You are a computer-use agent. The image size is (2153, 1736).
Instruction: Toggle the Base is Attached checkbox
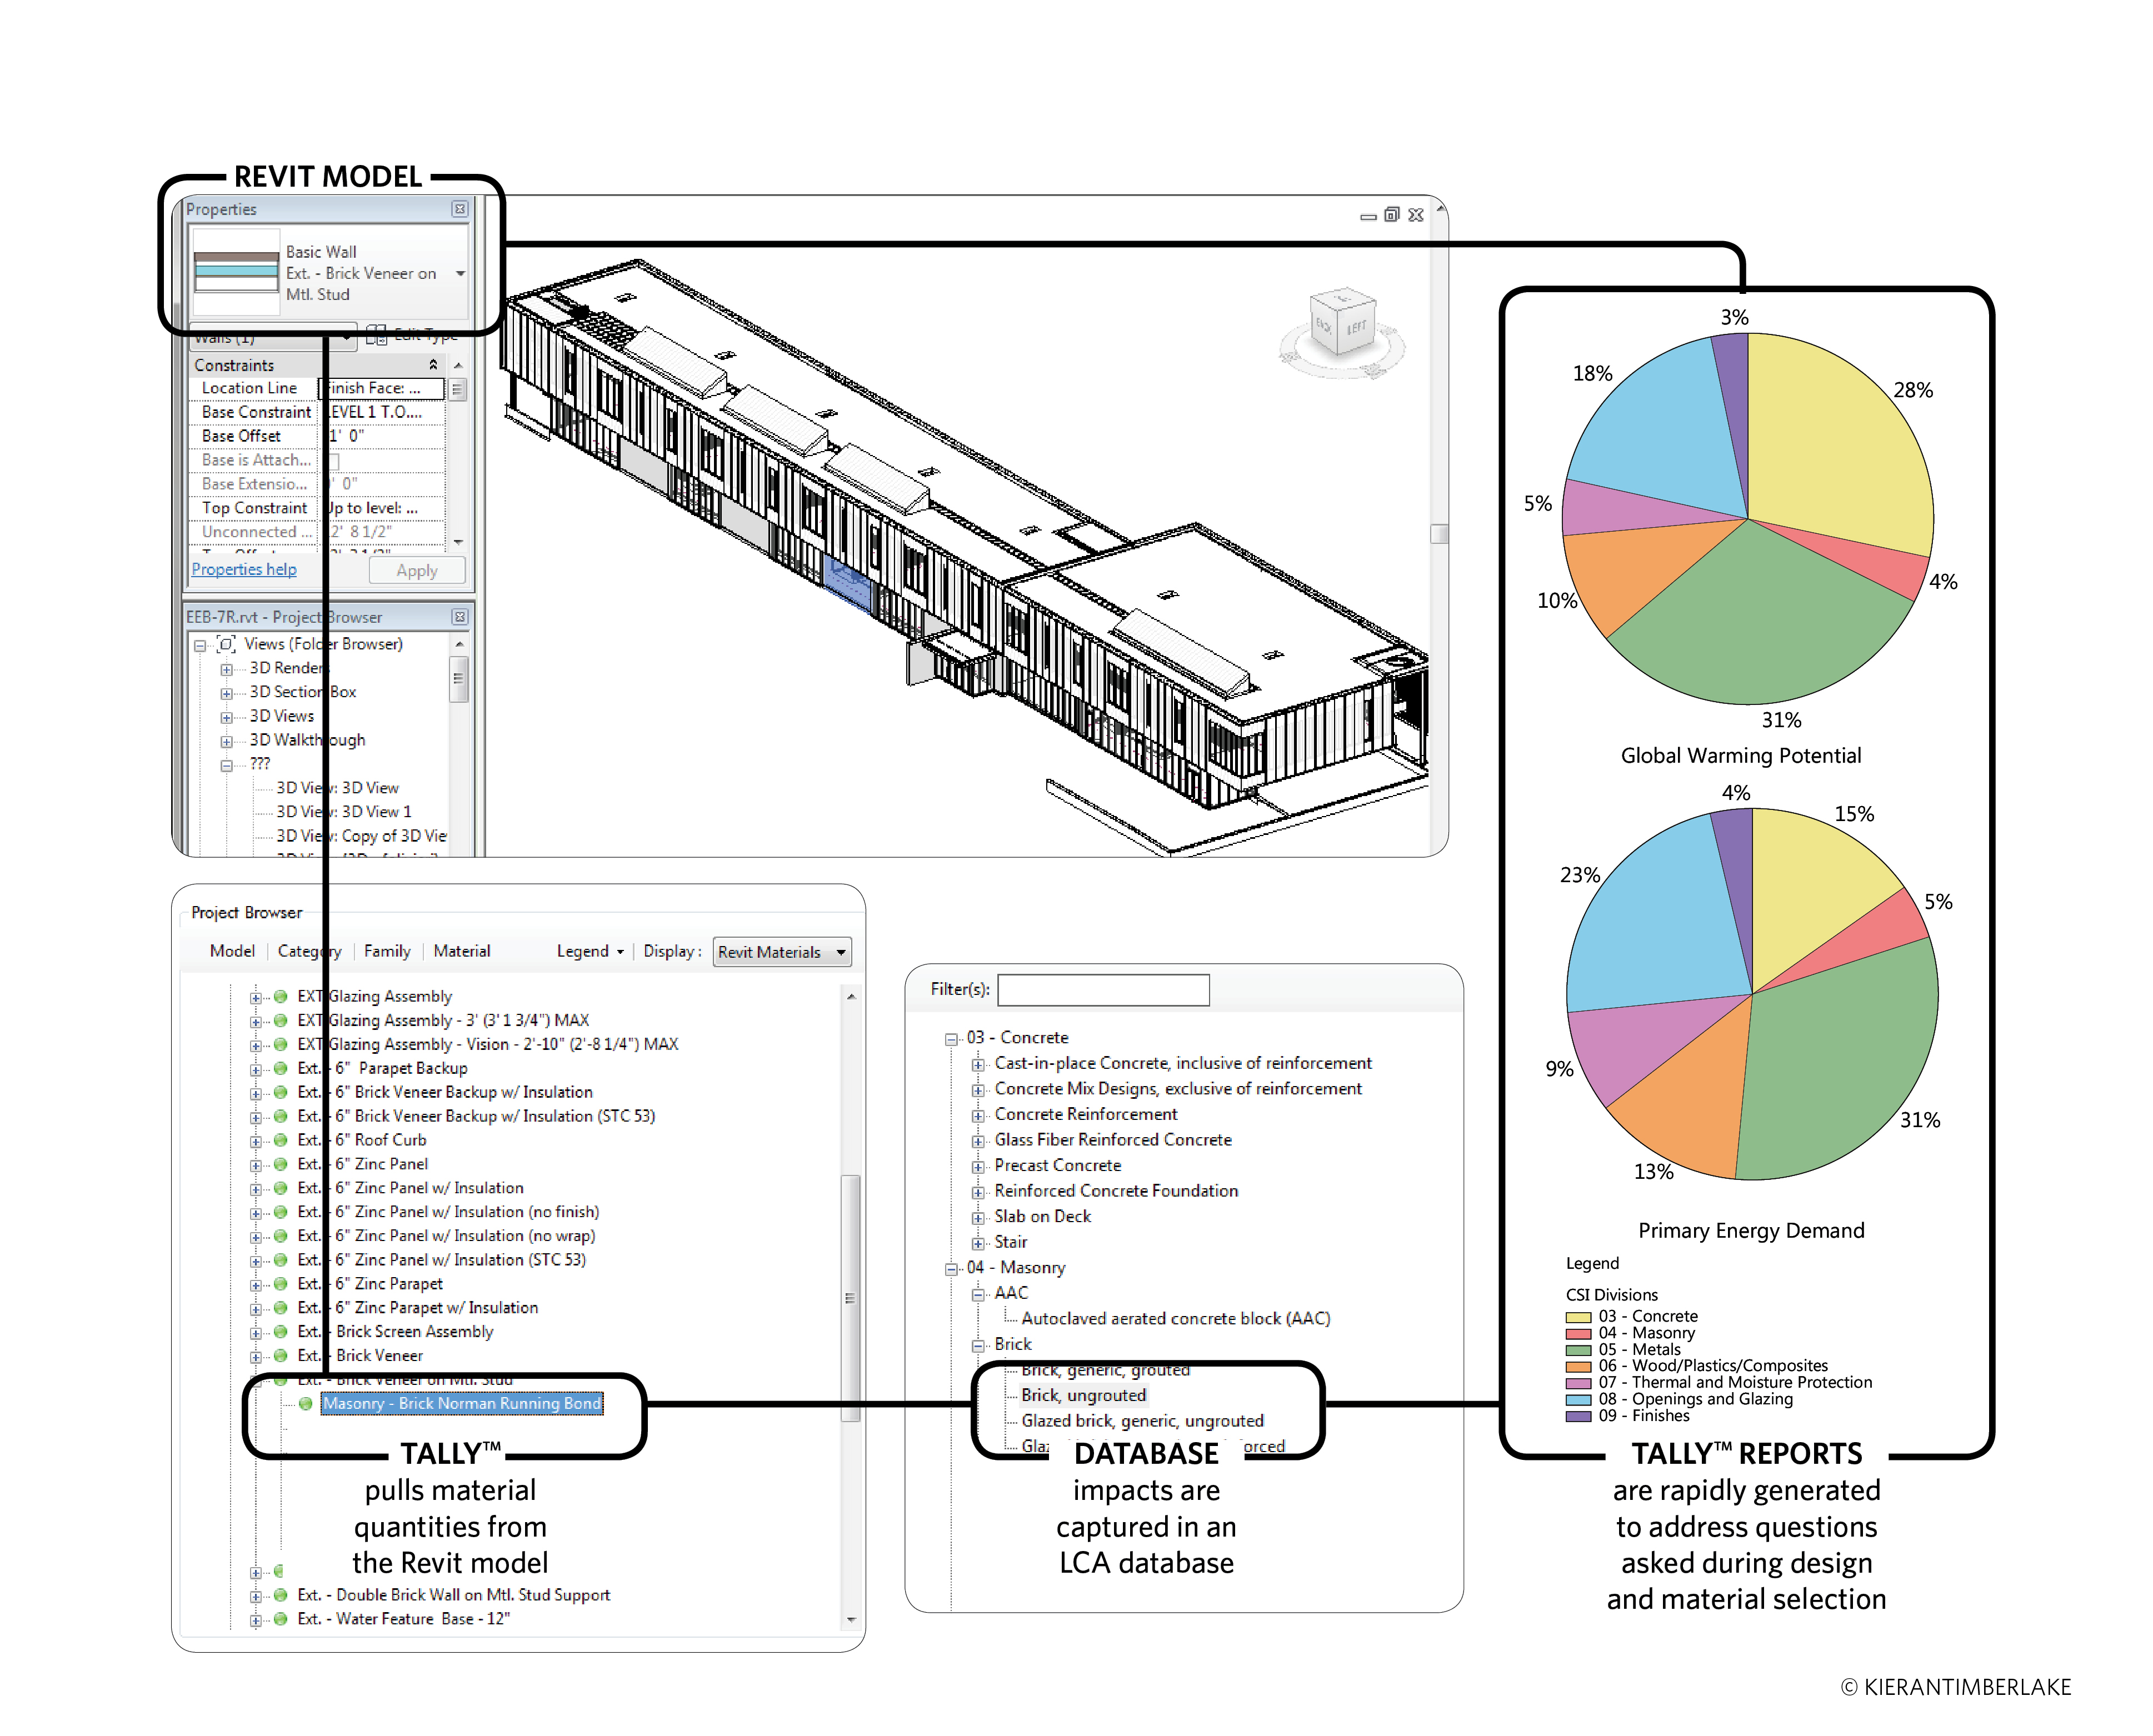pyautogui.click(x=334, y=461)
